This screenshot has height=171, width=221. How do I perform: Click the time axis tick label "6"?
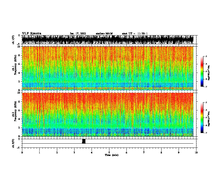coord(127,153)
